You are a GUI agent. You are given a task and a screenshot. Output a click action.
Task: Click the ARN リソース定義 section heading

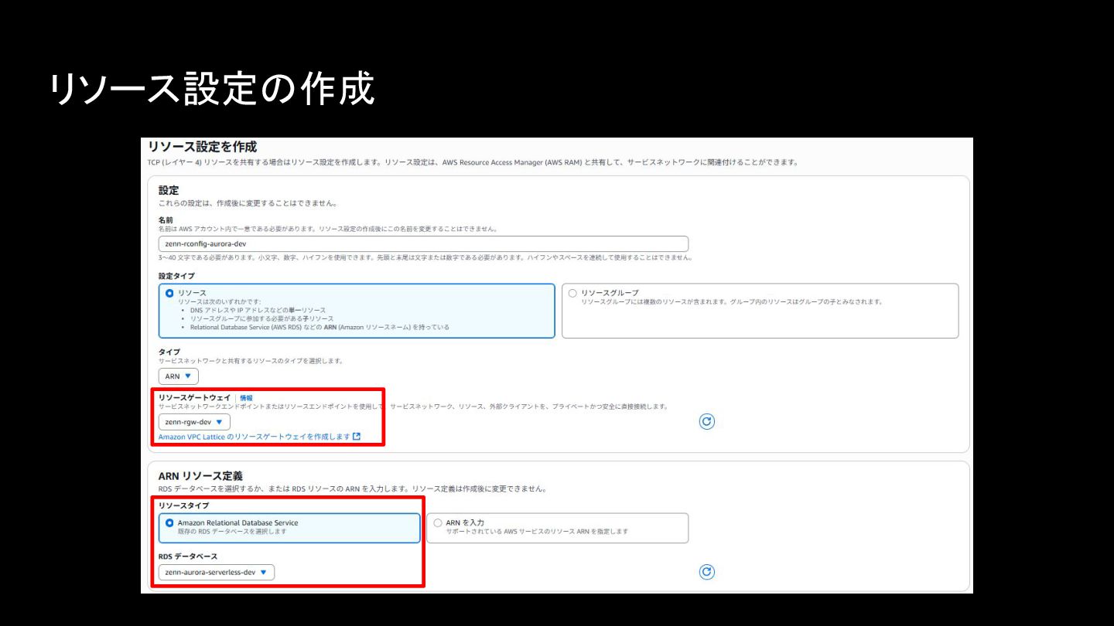point(200,475)
